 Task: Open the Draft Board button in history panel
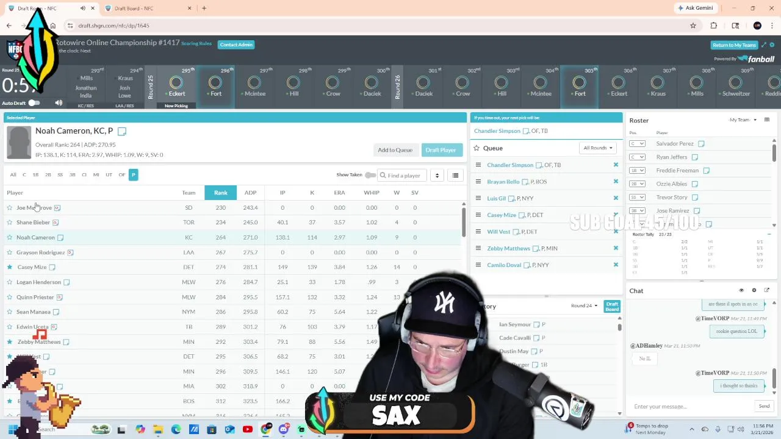click(x=612, y=307)
